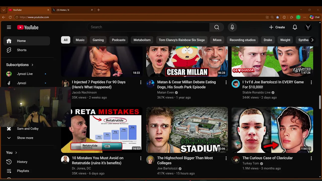Open more options for I Injected 7 Peptides video
Image resolution: width=322 pixels, height=181 pixels.
pos(141,82)
